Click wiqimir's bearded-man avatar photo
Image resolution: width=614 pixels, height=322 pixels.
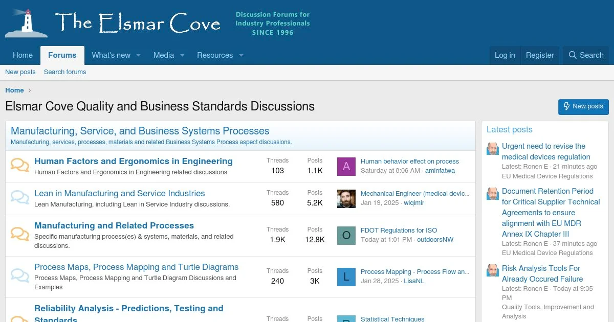pos(346,198)
